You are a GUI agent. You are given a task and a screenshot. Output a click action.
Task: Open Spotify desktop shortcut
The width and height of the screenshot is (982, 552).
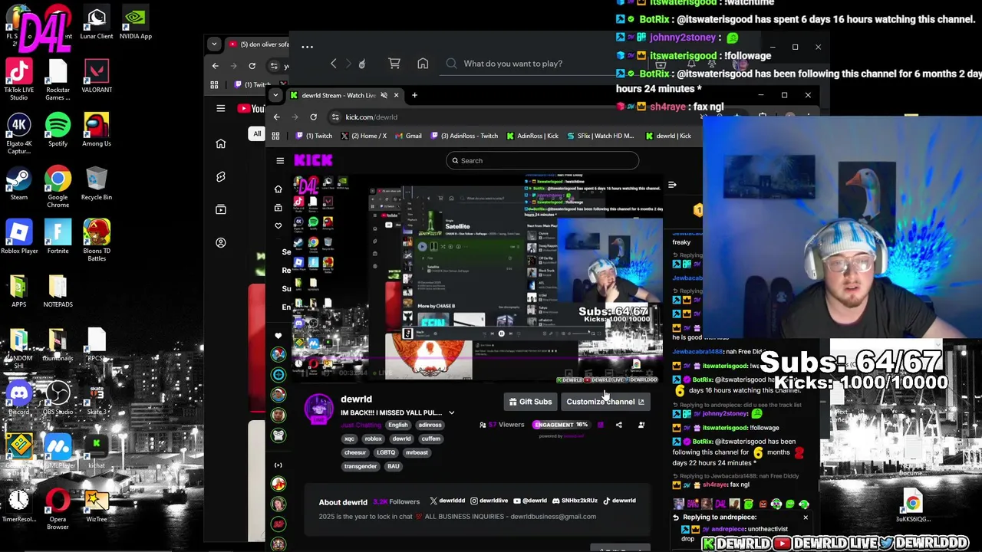(x=58, y=129)
